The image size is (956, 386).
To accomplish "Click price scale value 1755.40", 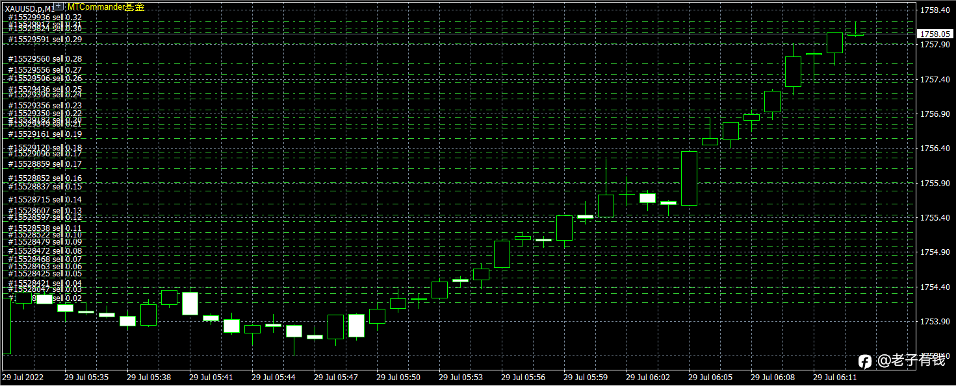I will pyautogui.click(x=934, y=218).
